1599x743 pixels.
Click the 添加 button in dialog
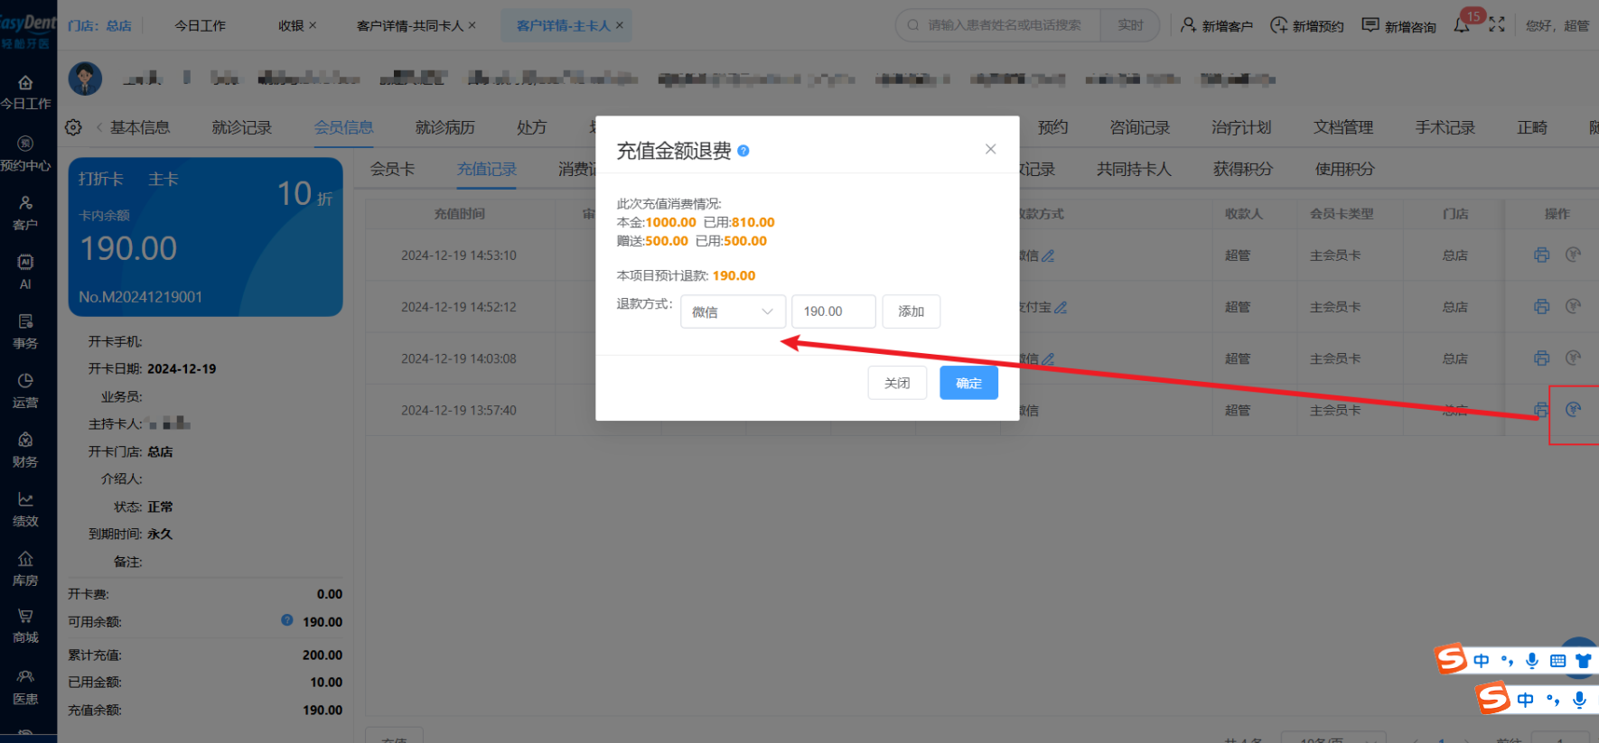pyautogui.click(x=911, y=311)
